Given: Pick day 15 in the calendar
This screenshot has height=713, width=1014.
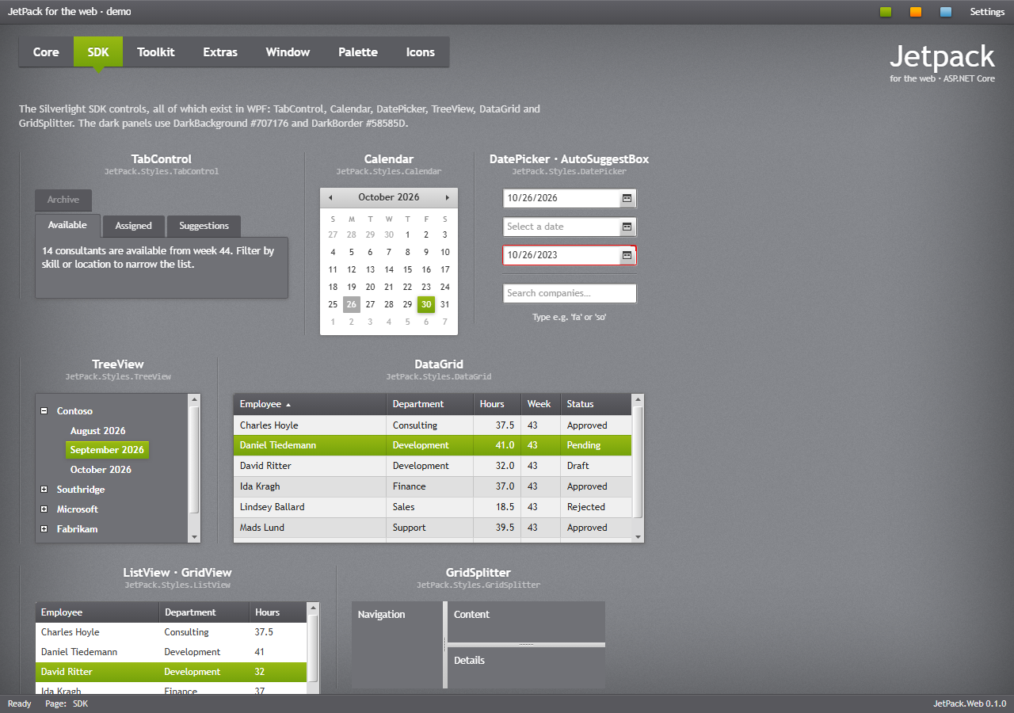Looking at the screenshot, I should point(407,270).
